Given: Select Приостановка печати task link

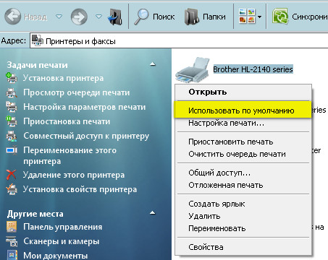Looking at the screenshot, I should tap(67, 121).
